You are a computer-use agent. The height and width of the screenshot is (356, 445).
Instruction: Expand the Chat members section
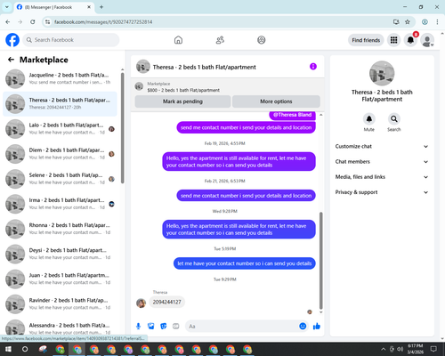point(382,162)
